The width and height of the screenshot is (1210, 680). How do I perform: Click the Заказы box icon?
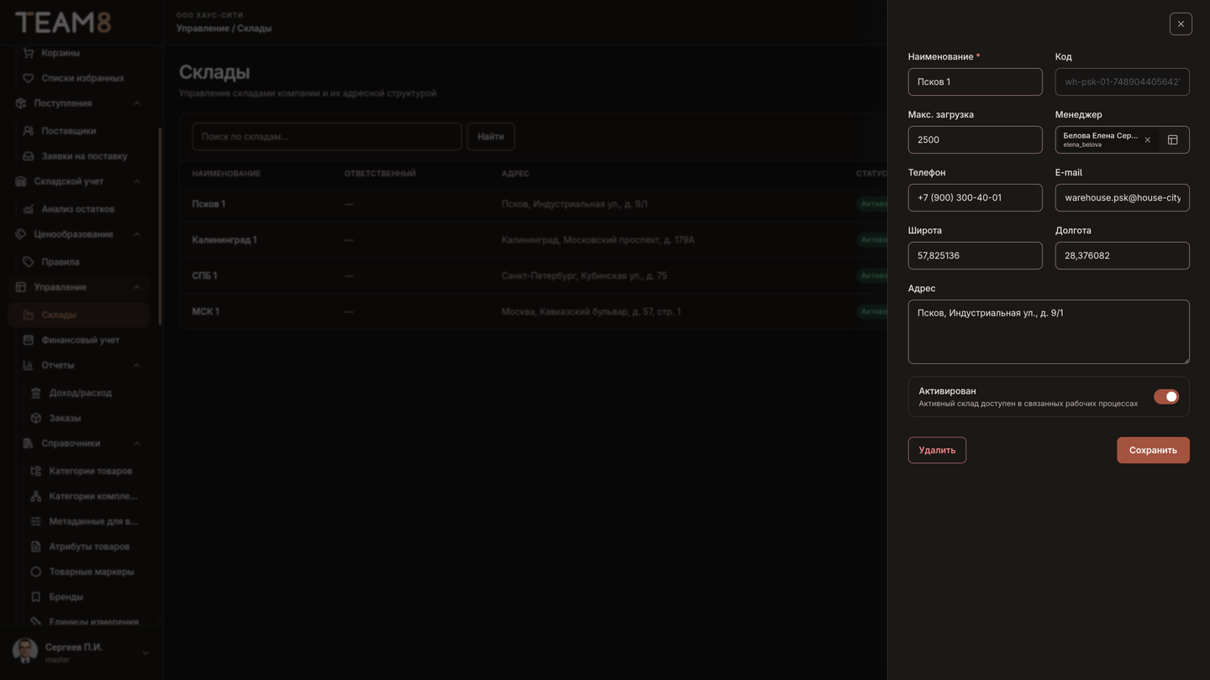pyautogui.click(x=36, y=418)
